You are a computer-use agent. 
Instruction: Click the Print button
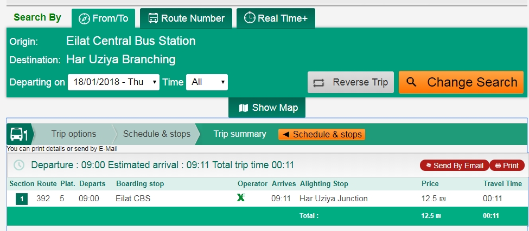(x=507, y=166)
